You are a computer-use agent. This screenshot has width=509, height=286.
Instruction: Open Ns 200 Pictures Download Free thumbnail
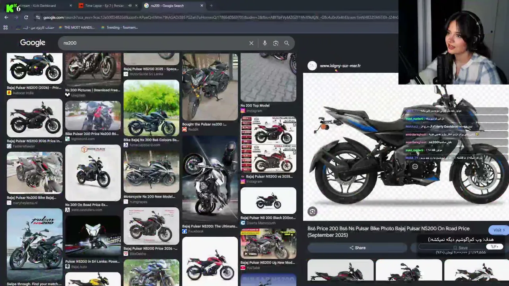tap(93, 70)
